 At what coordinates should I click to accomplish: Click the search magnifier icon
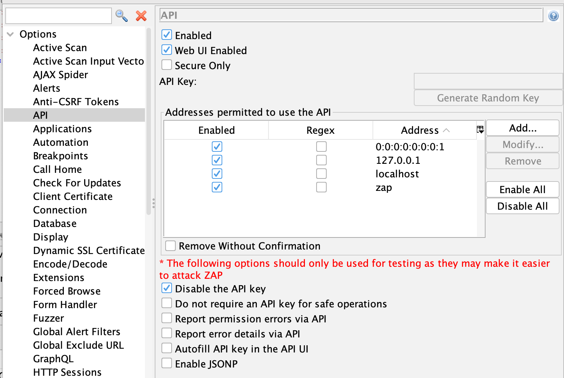click(x=121, y=16)
